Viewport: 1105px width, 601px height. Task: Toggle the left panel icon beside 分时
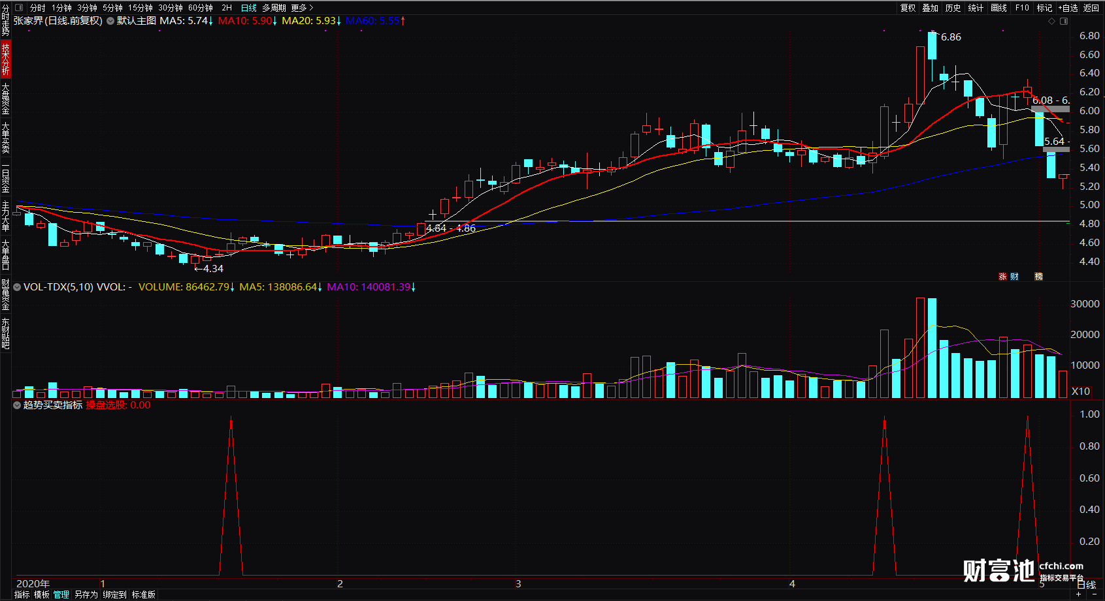tap(19, 8)
